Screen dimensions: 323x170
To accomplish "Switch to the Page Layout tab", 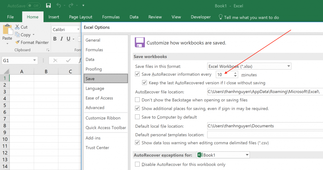I will [80, 17].
